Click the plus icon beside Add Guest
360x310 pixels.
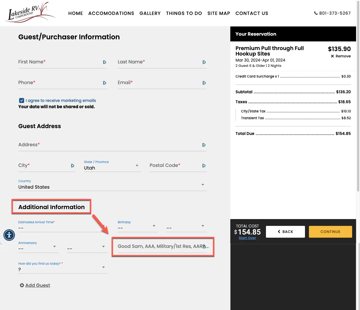(x=22, y=285)
